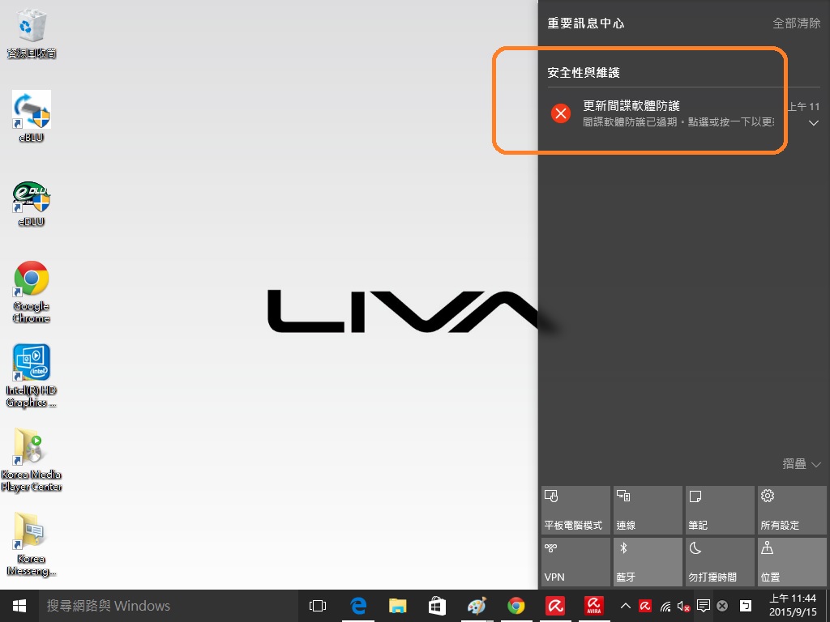Image resolution: width=830 pixels, height=622 pixels.
Task: Open the Paint palette taskbar icon
Action: pos(477,606)
